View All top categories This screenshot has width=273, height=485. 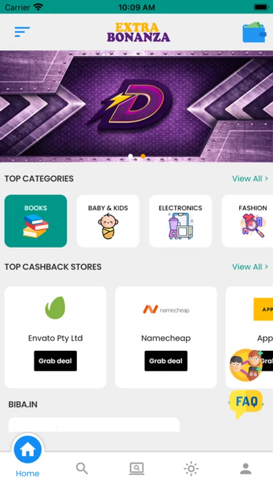(x=250, y=178)
